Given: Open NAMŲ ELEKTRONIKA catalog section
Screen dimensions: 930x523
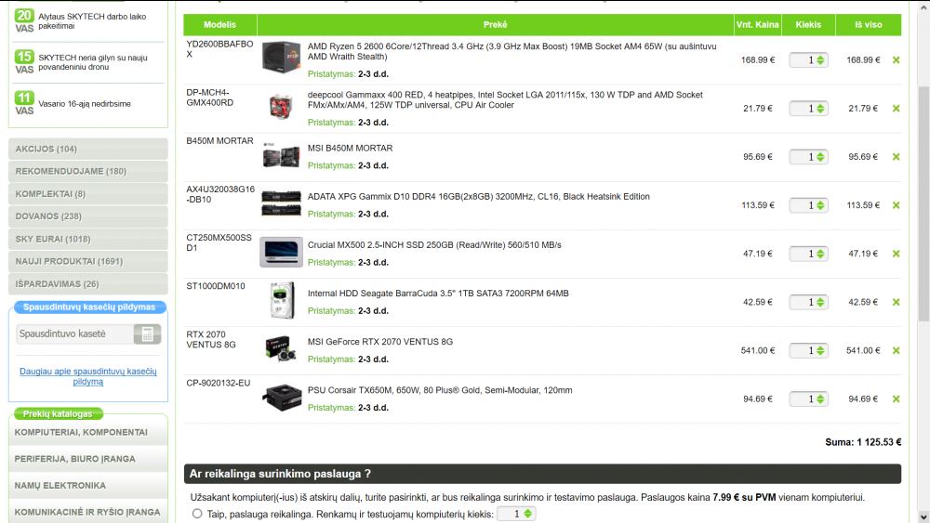Looking at the screenshot, I should click(x=87, y=486).
